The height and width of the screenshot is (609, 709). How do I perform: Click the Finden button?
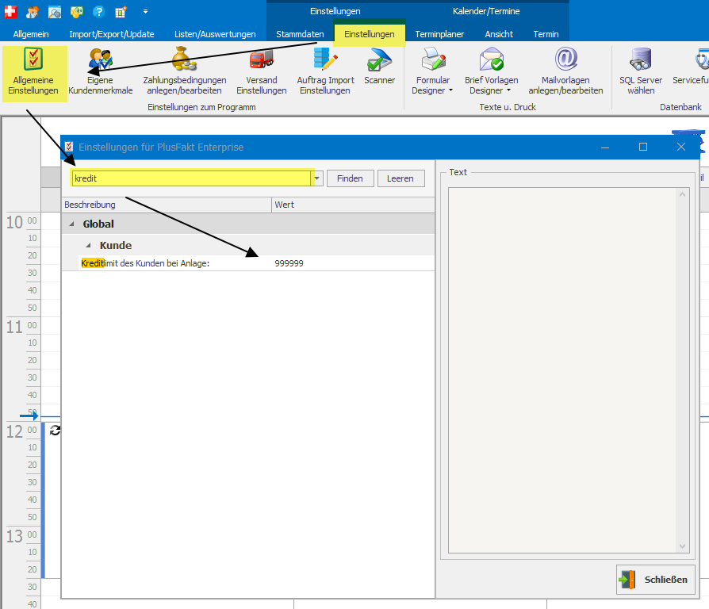[x=350, y=178]
